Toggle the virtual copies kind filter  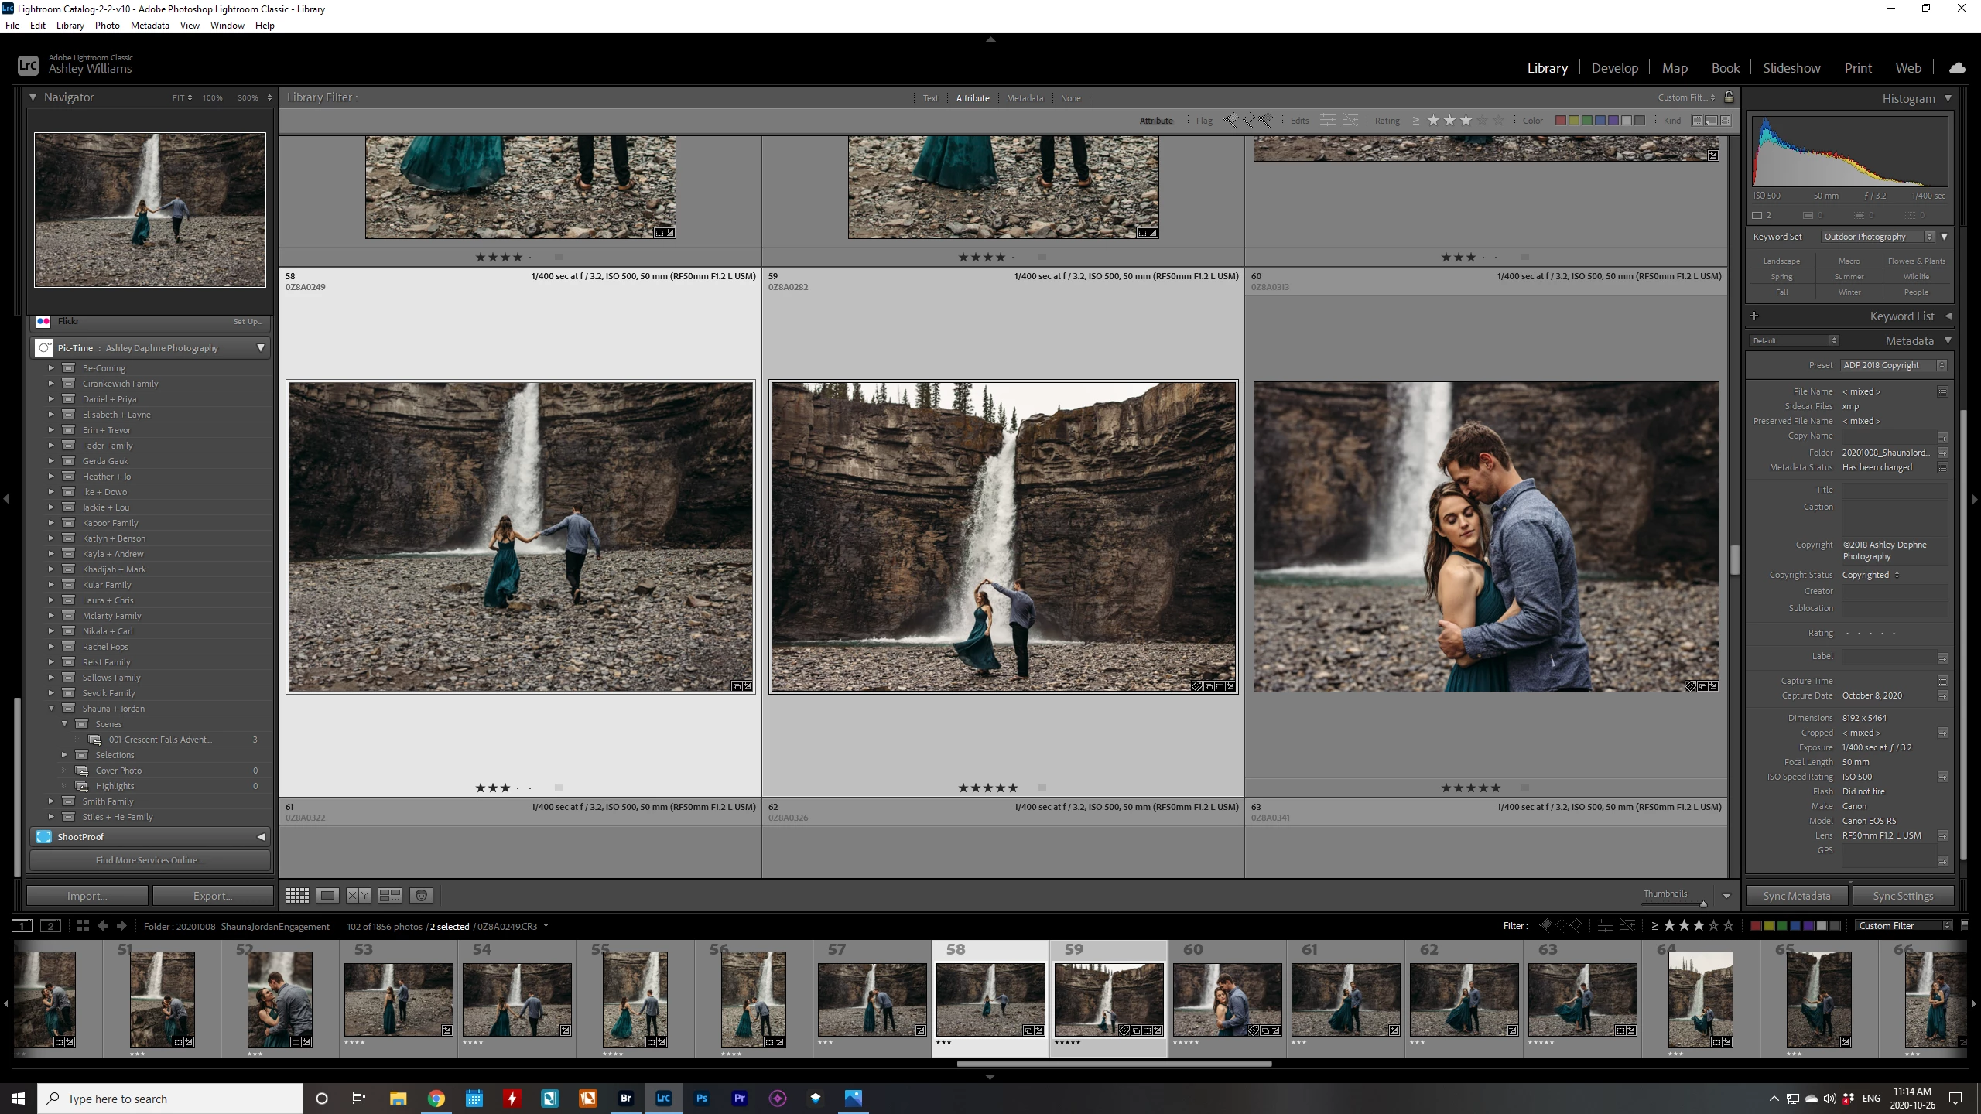(x=1711, y=120)
